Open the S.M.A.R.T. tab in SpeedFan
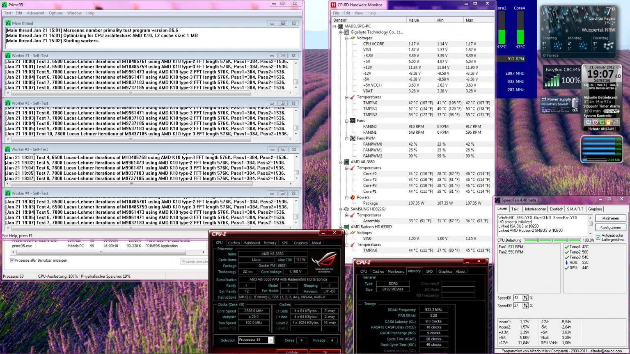Viewport: 630px width, 354px height. coord(575,209)
